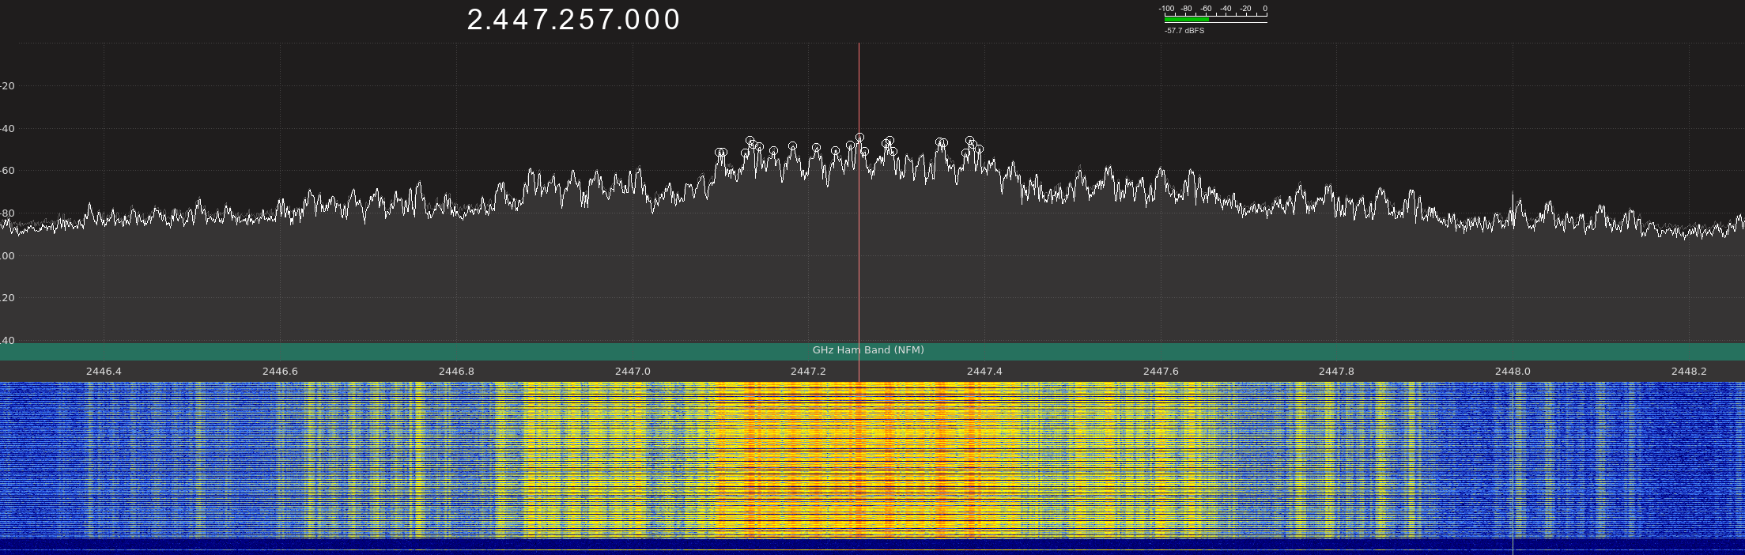Click the 2448.0 frequency axis label
The height and width of the screenshot is (555, 1745).
tap(1513, 372)
